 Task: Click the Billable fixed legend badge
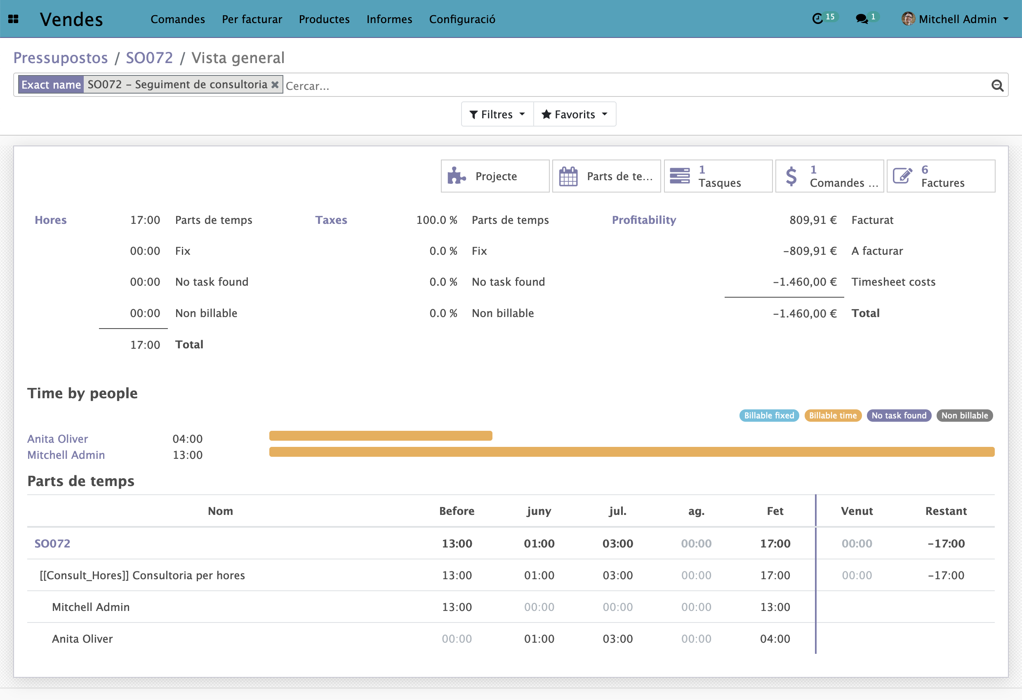(x=769, y=416)
